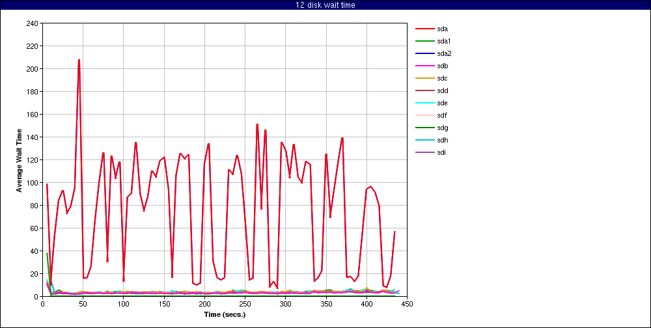Screen dimensions: 651x328
Task: Click the 250 x-axis tick label
Action: (245, 304)
